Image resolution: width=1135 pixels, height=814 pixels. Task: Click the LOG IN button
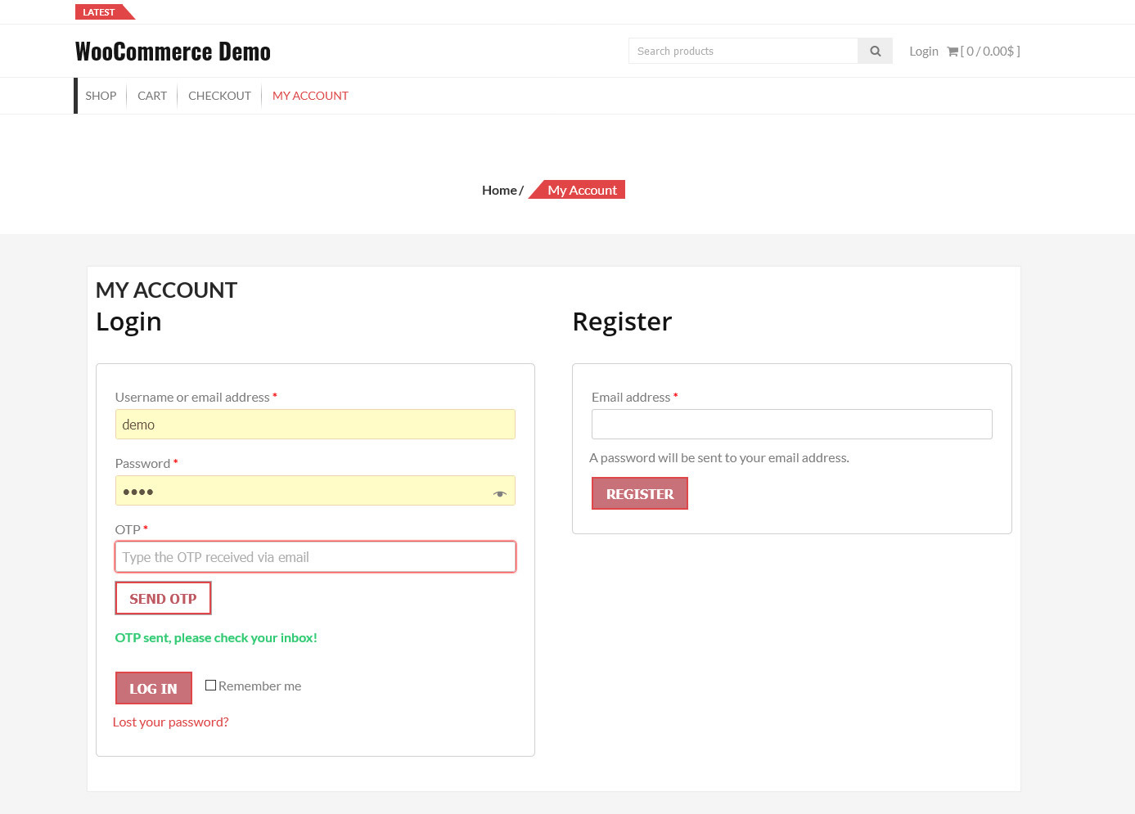click(153, 688)
